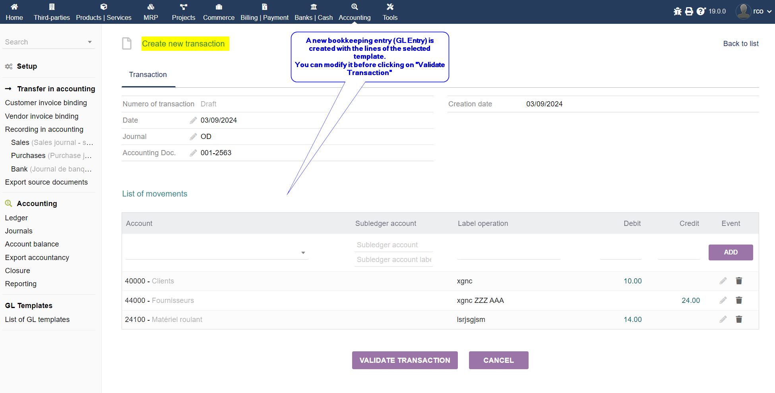Edit the 44000 - Fournisseurs movement line

pos(723,301)
